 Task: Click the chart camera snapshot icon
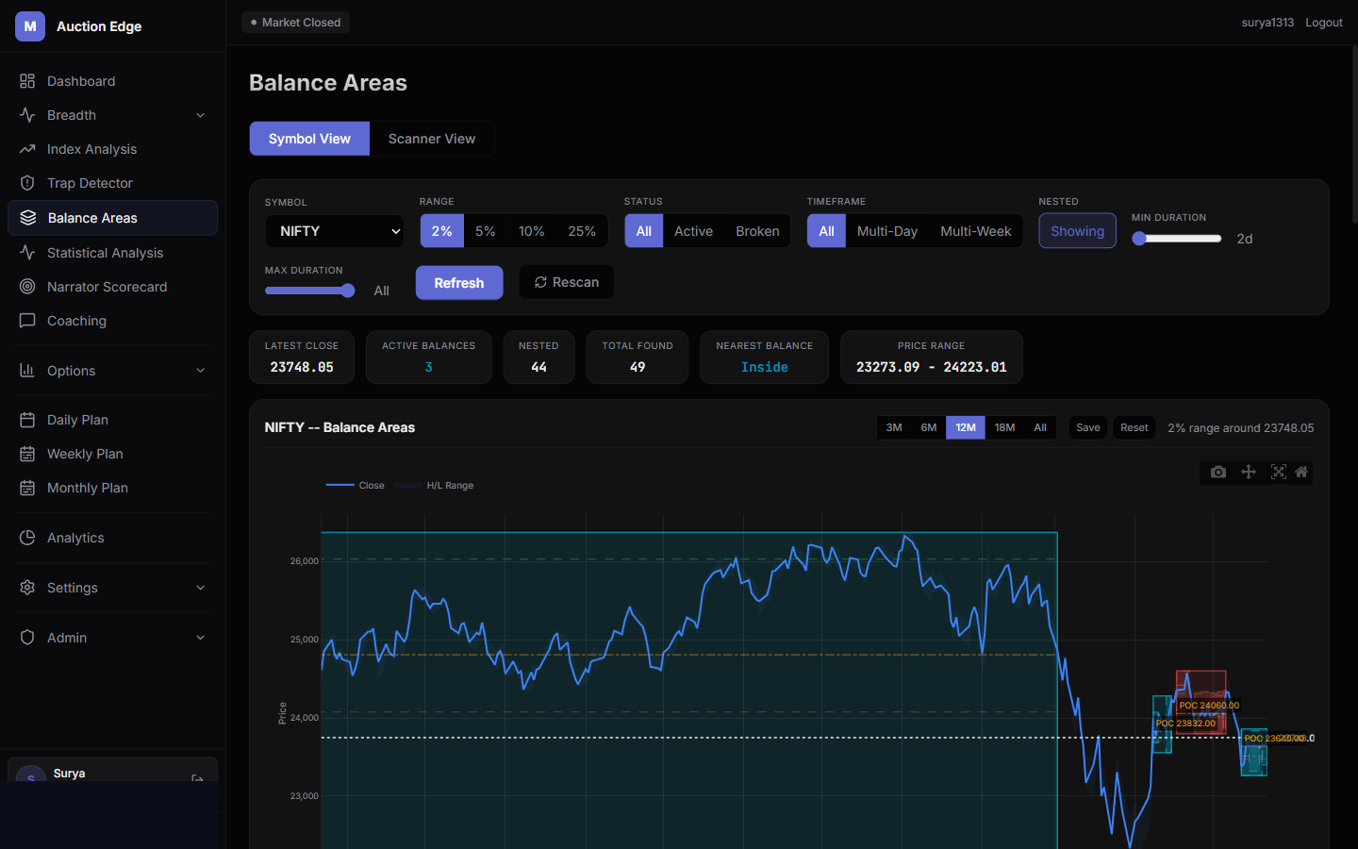click(1218, 472)
